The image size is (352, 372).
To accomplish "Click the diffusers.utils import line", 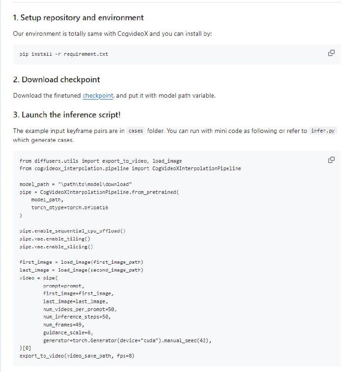I will tap(100, 161).
